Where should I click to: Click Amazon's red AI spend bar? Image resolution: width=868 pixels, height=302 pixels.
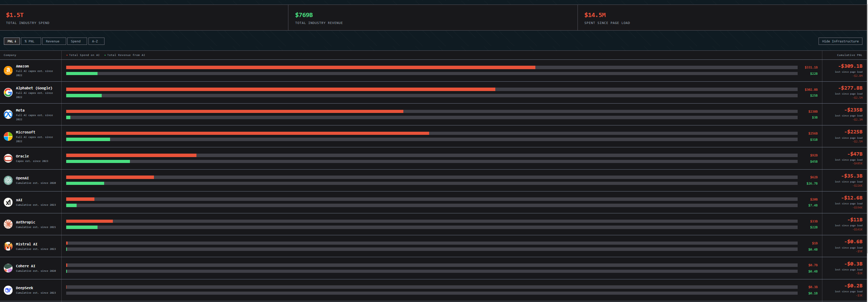(x=301, y=67)
